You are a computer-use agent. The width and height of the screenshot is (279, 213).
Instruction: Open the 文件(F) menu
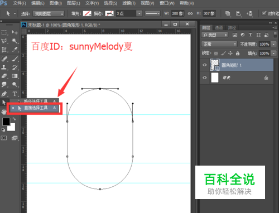point(20,3)
